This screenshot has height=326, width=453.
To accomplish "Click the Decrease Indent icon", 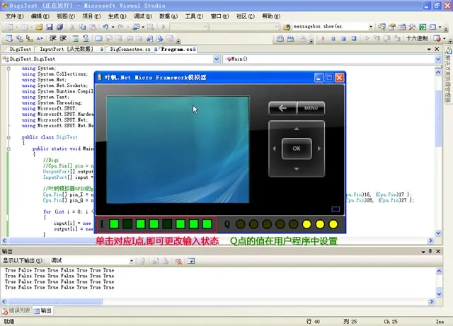I will point(52,38).
